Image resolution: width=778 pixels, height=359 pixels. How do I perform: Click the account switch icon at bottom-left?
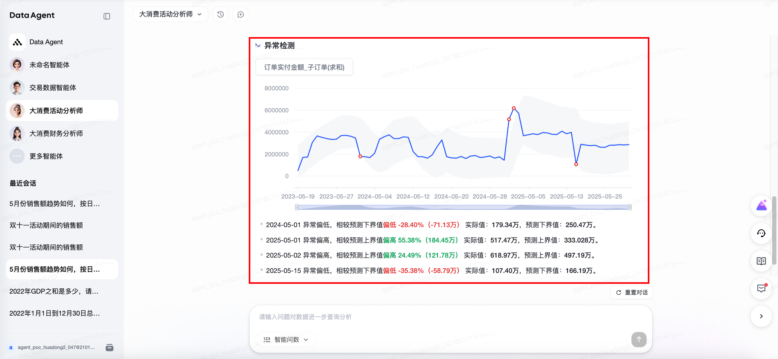pyautogui.click(x=109, y=347)
